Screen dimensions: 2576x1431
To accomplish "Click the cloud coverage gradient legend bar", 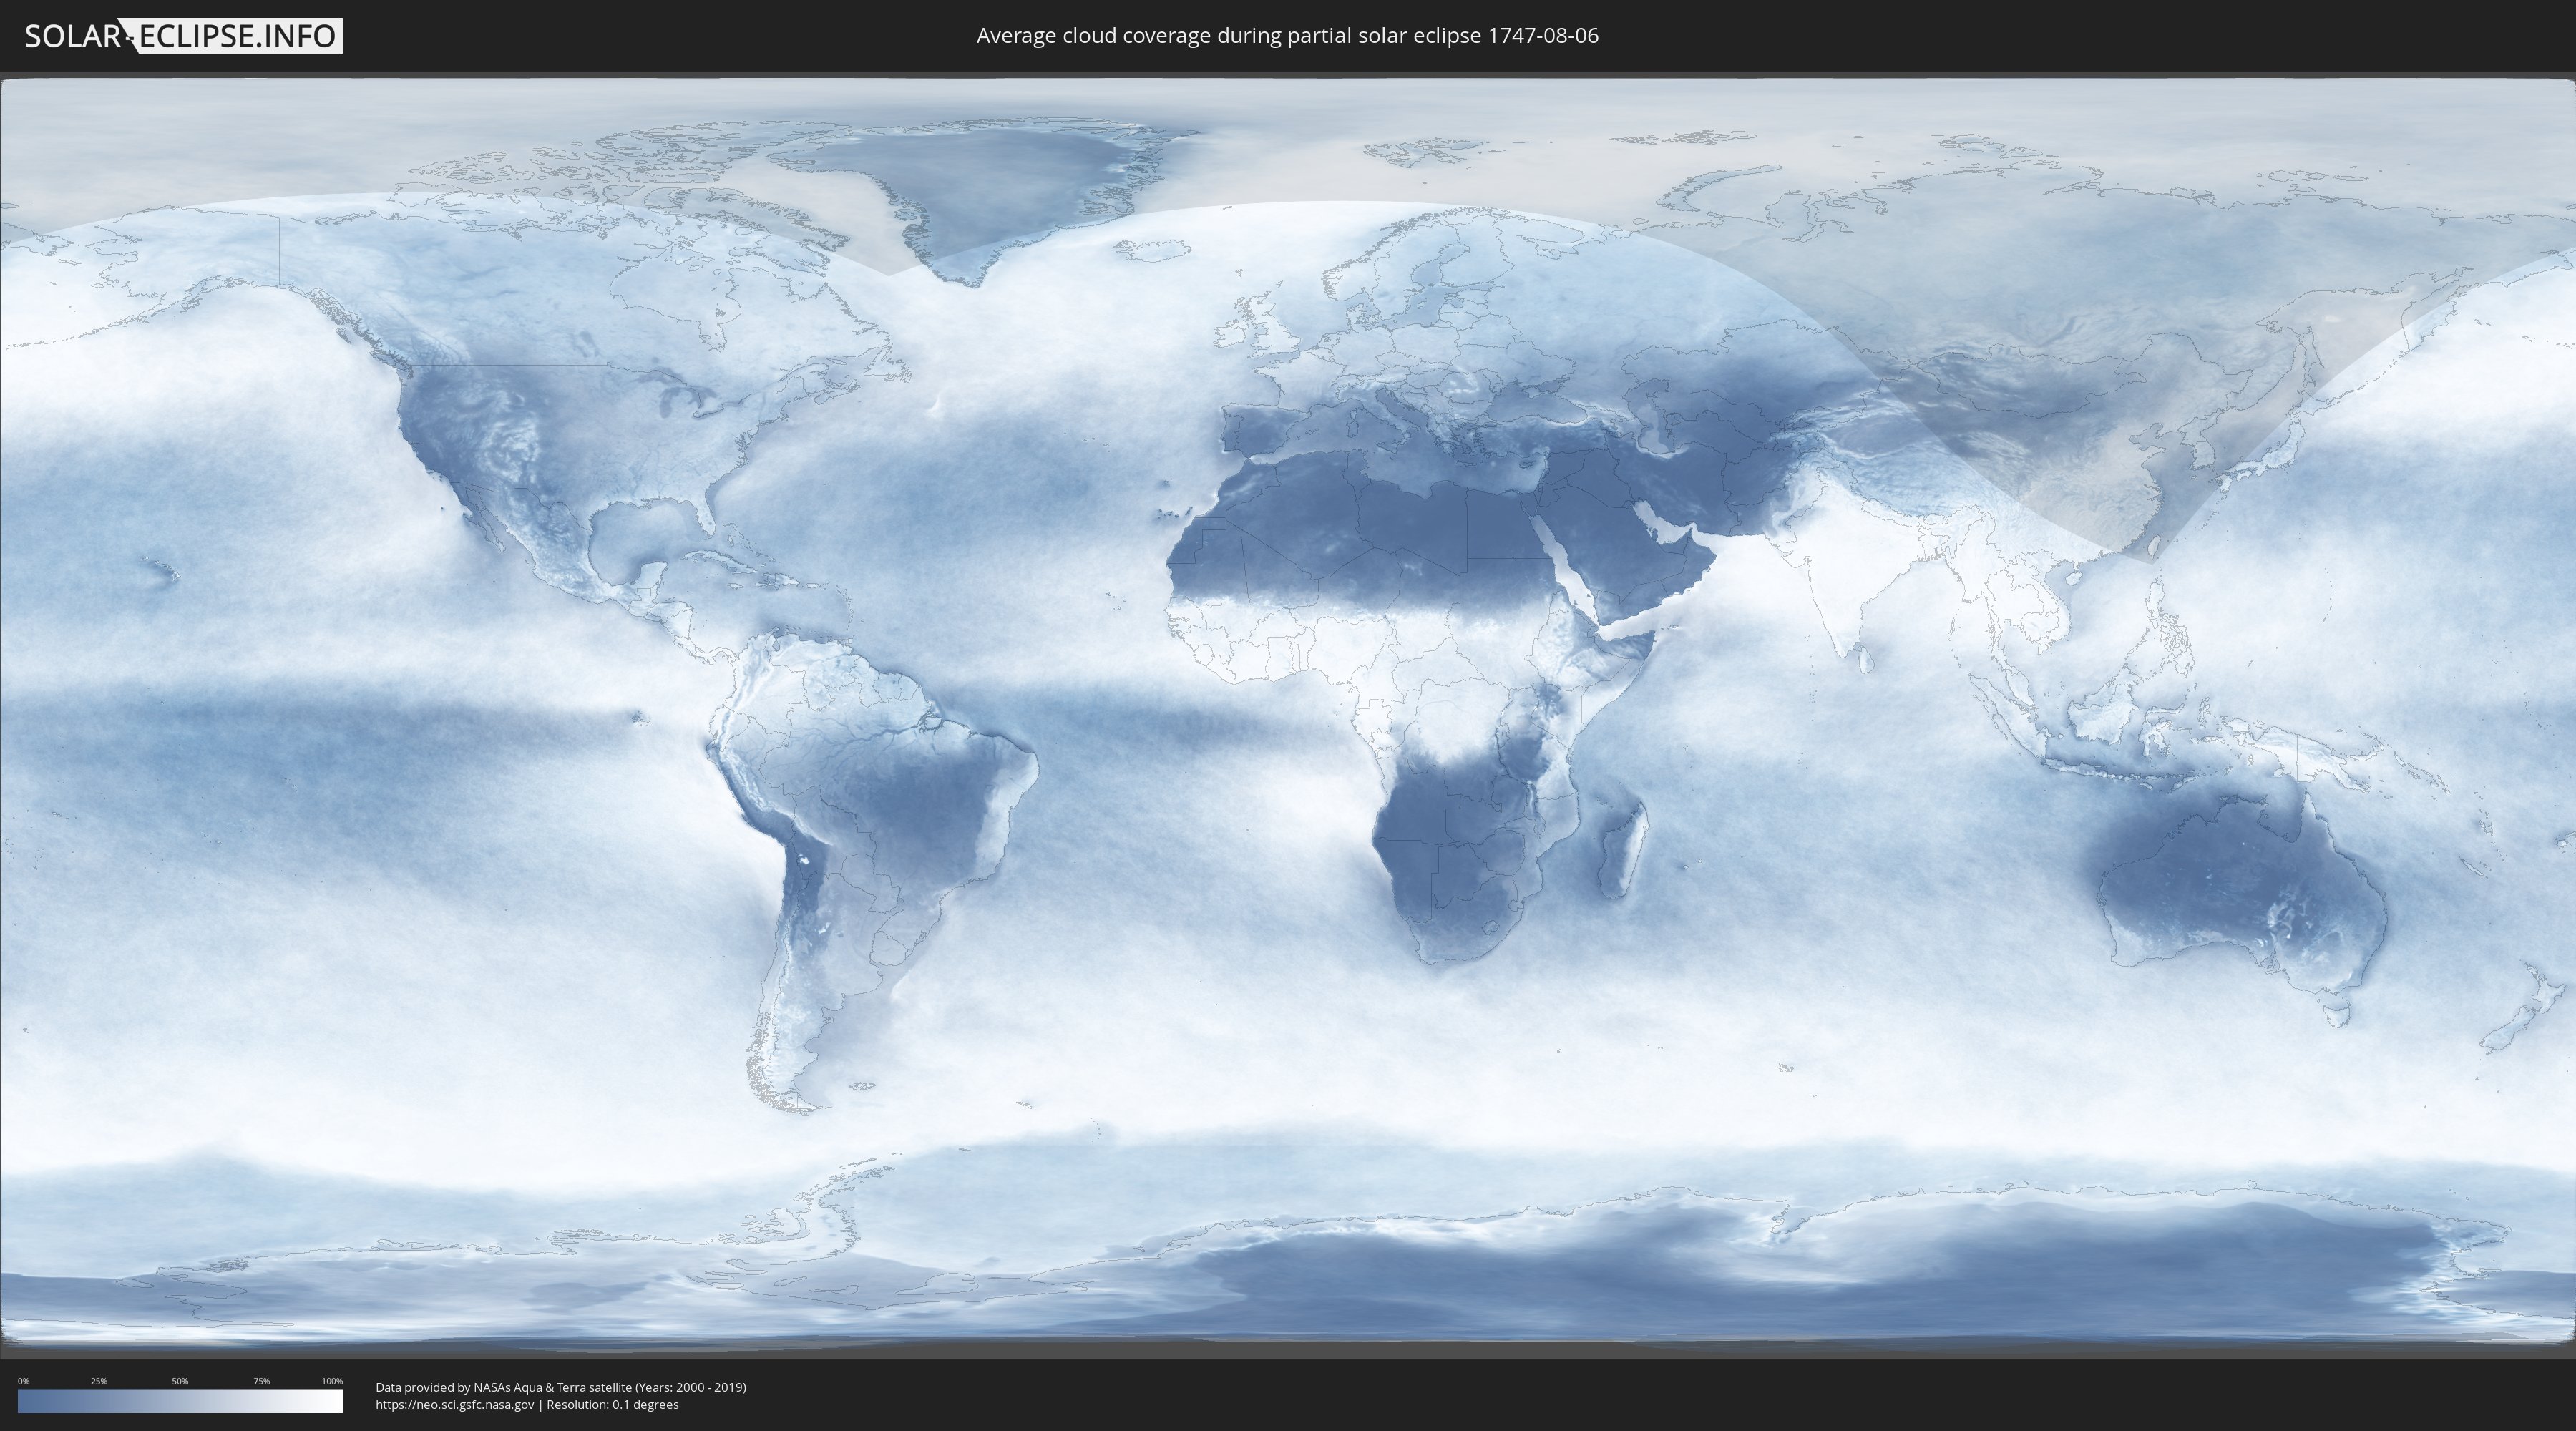I will tap(180, 1401).
